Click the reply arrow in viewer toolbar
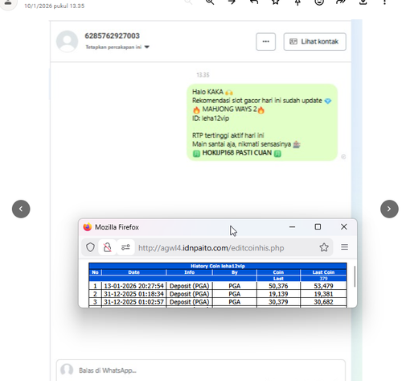 coord(254,2)
